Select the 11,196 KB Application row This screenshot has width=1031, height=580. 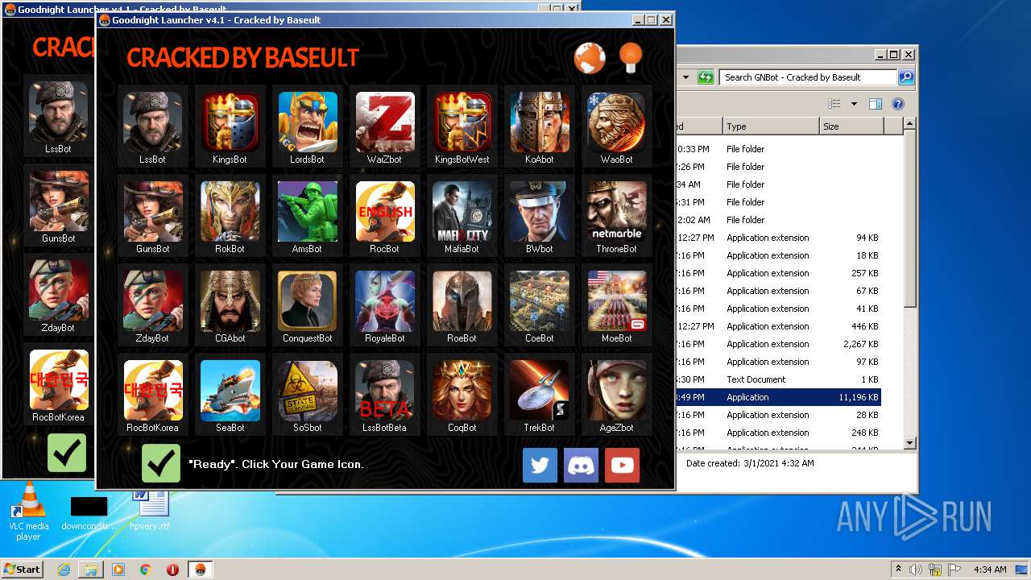[778, 397]
